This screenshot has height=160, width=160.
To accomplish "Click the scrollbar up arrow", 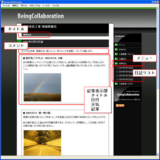I will [158, 9].
